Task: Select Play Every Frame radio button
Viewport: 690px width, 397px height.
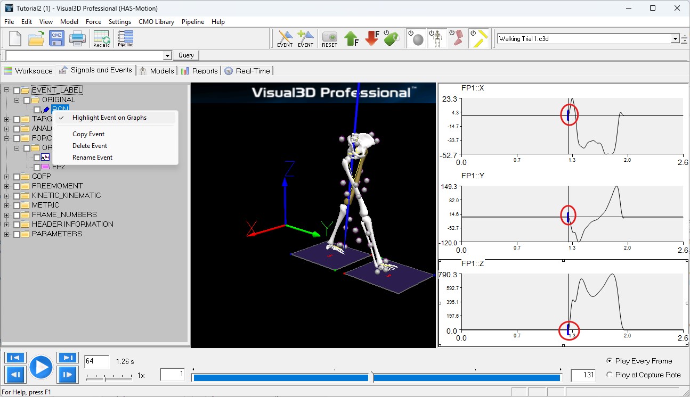Action: click(610, 361)
